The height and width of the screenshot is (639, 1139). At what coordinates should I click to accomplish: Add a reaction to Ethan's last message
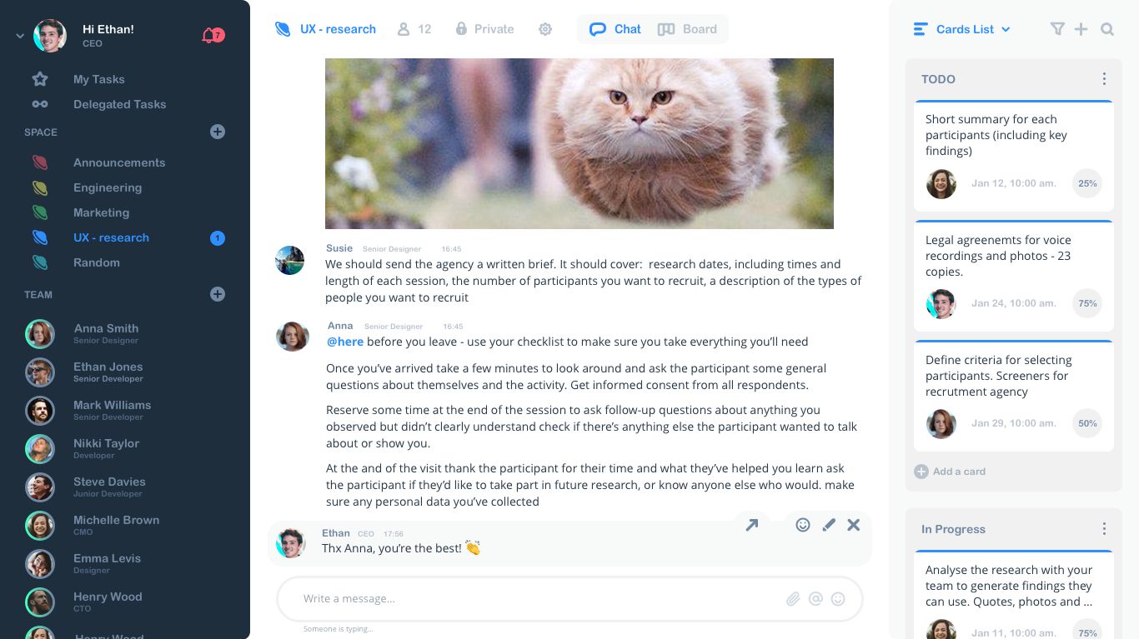click(x=803, y=525)
